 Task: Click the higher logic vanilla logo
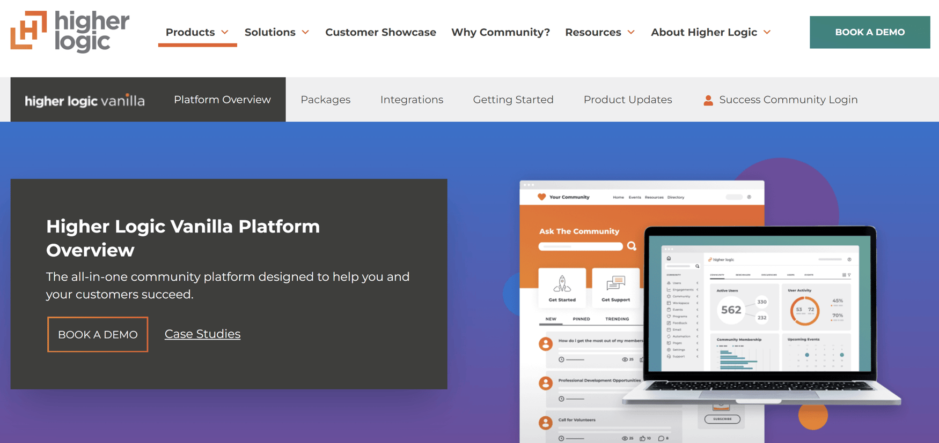click(85, 100)
